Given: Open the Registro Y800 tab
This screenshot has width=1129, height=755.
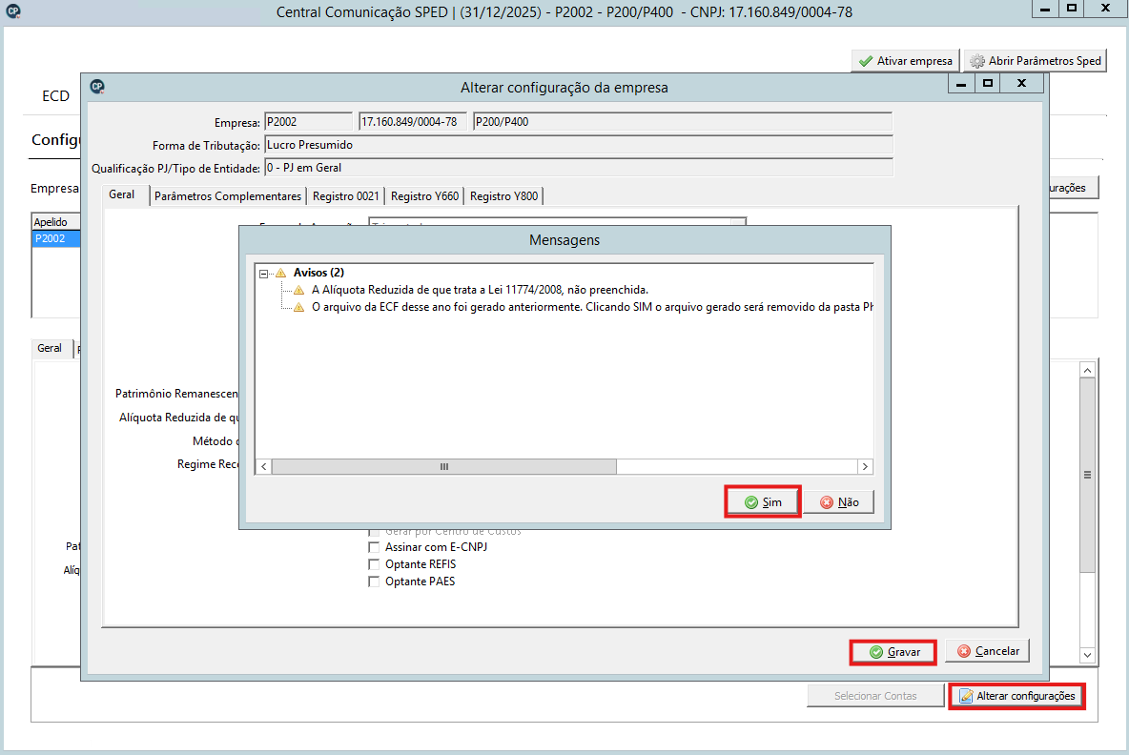Looking at the screenshot, I should [504, 196].
